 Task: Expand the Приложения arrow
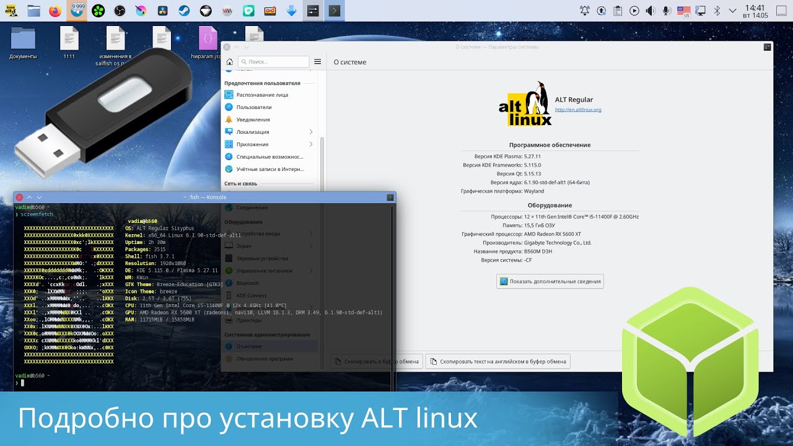(x=311, y=144)
